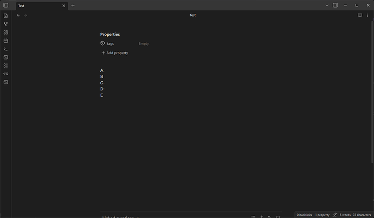Open more options three-dot menu
This screenshot has width=374, height=218.
(367, 15)
